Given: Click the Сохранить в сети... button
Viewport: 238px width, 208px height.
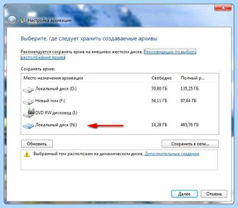Looking at the screenshot, I should [x=190, y=144].
